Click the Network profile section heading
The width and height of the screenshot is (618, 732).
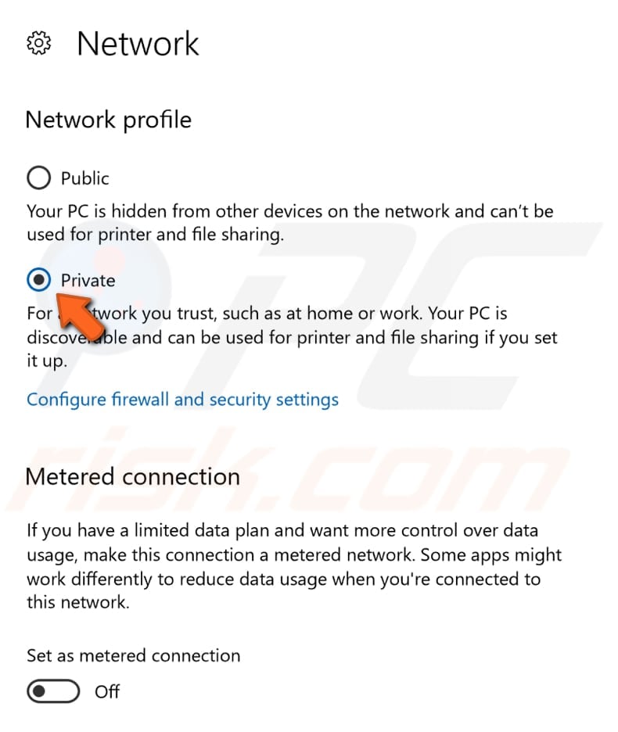(108, 120)
